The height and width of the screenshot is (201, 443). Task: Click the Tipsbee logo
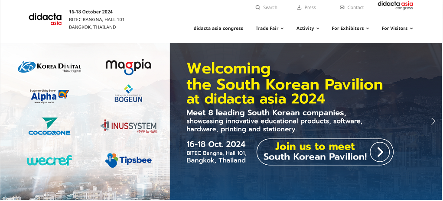pyautogui.click(x=129, y=160)
